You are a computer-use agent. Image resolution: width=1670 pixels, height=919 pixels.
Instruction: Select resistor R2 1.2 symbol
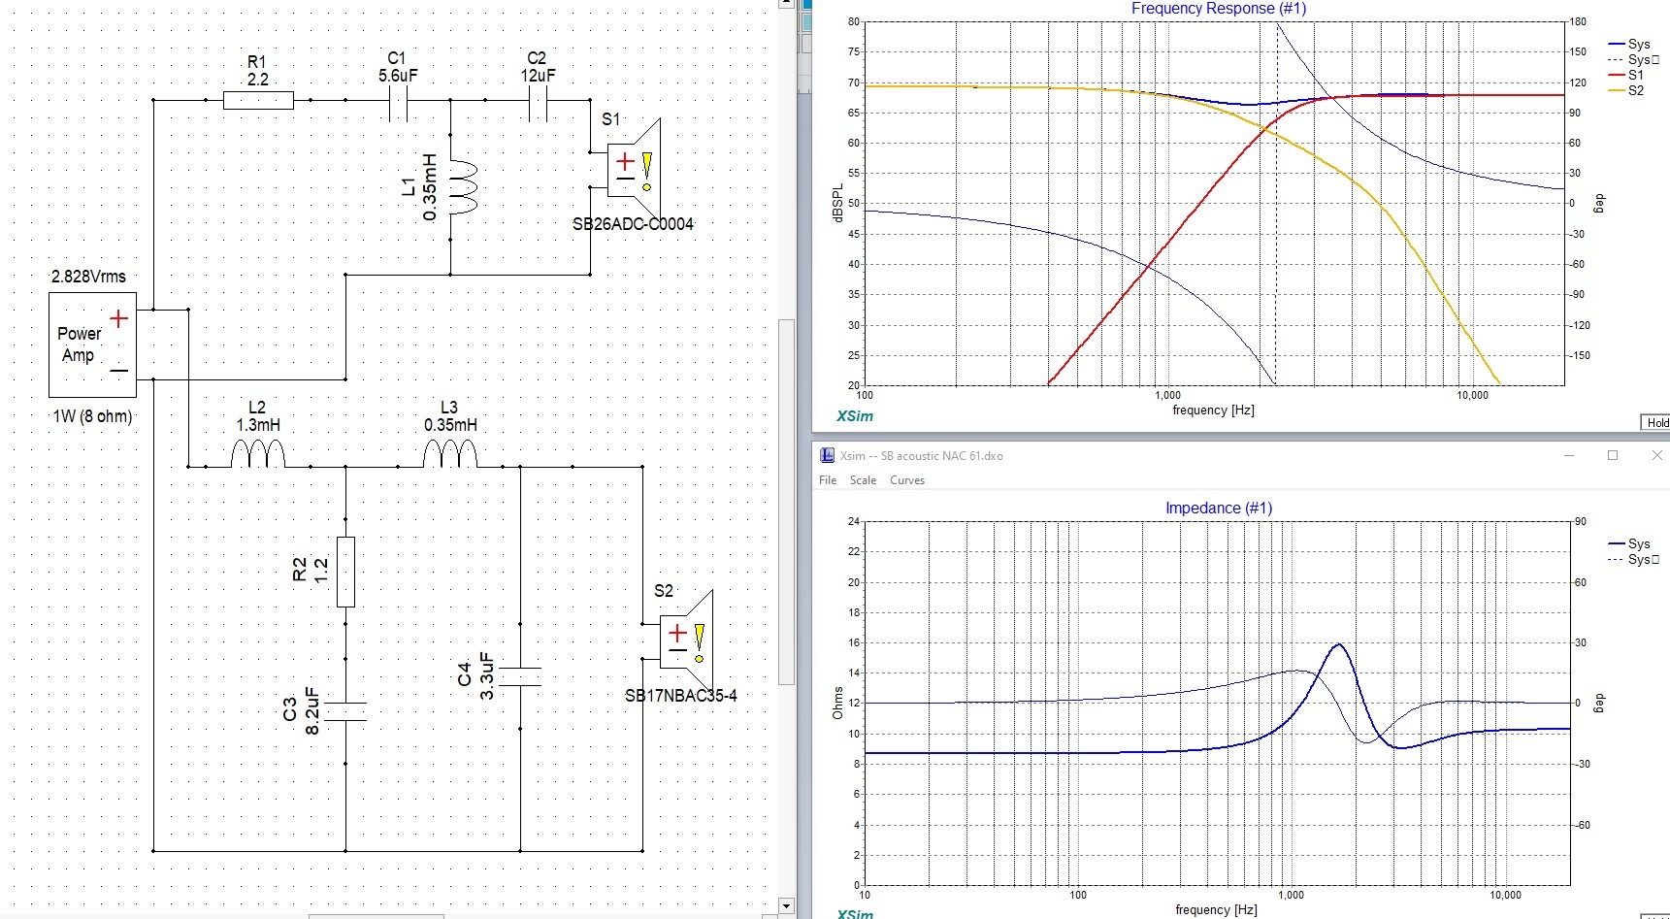click(345, 572)
